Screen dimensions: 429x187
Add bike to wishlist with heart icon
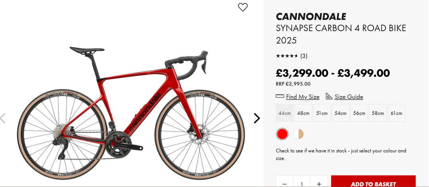click(x=243, y=7)
